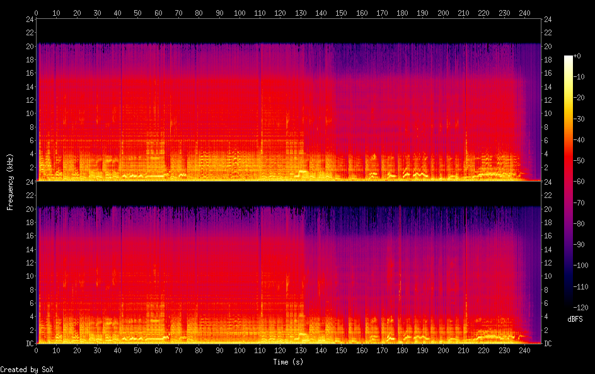This screenshot has height=374, width=595.
Task: Click the "Frequency (kHz)" vertical axis label
Action: [x=11, y=181]
